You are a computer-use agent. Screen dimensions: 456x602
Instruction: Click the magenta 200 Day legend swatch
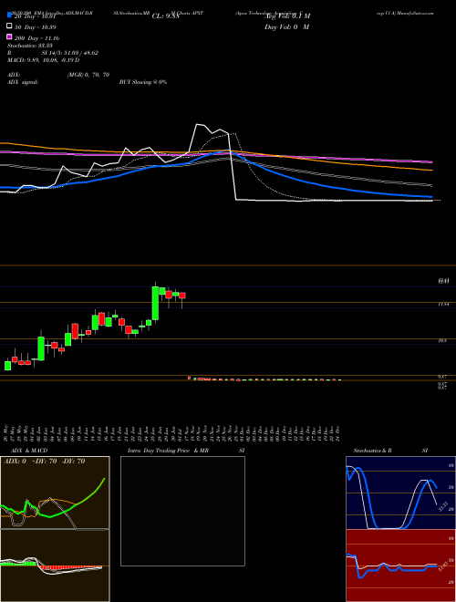point(10,37)
